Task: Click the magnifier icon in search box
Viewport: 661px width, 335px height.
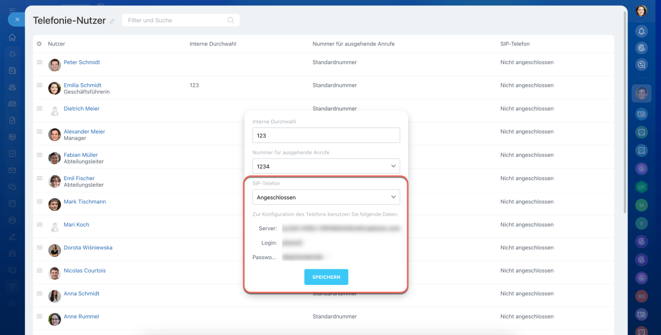Action: (x=231, y=21)
